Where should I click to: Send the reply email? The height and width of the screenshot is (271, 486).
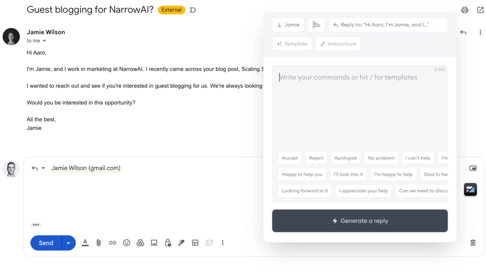coord(46,243)
